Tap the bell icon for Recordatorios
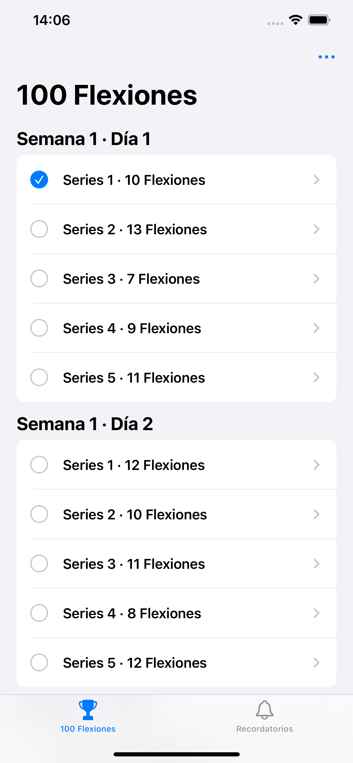 coord(264,710)
